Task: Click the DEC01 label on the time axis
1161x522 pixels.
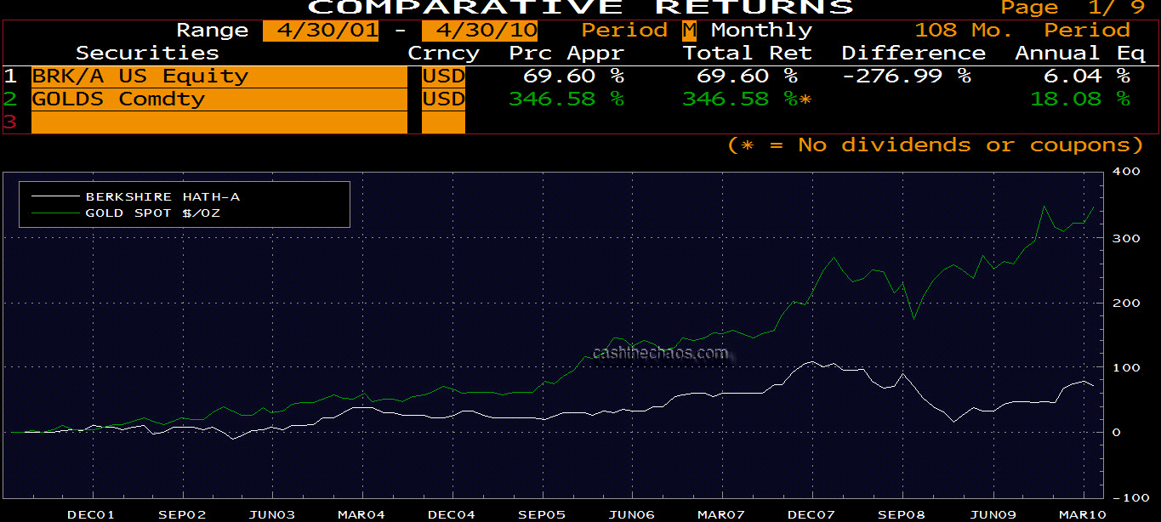Action: click(91, 514)
